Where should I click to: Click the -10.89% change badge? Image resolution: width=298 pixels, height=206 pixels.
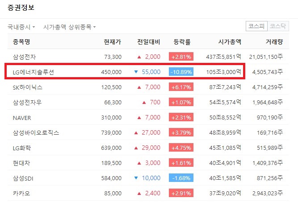[181, 72]
